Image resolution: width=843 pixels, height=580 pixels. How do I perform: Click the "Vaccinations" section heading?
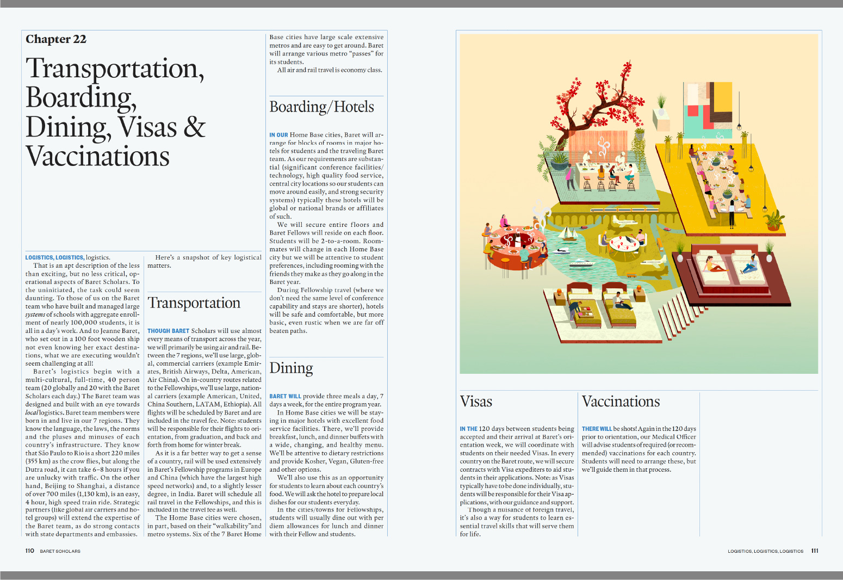point(621,402)
